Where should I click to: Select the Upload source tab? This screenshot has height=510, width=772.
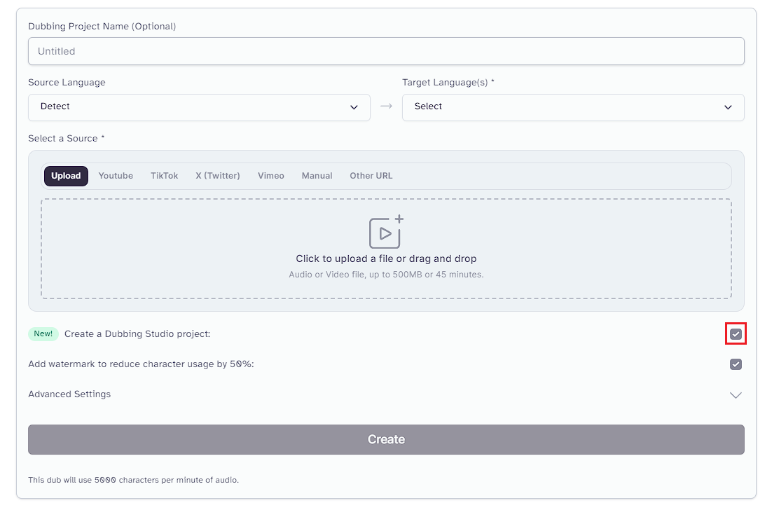[x=66, y=177]
